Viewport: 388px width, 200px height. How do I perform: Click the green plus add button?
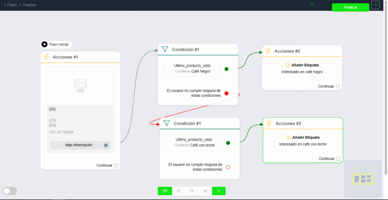coord(219,191)
